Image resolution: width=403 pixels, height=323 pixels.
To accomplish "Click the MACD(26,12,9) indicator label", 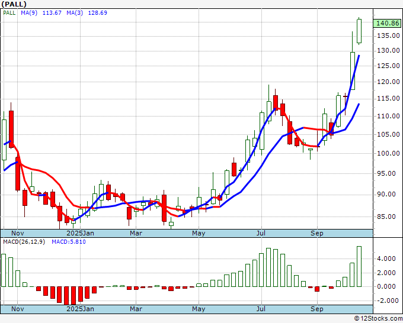I will tap(24, 242).
